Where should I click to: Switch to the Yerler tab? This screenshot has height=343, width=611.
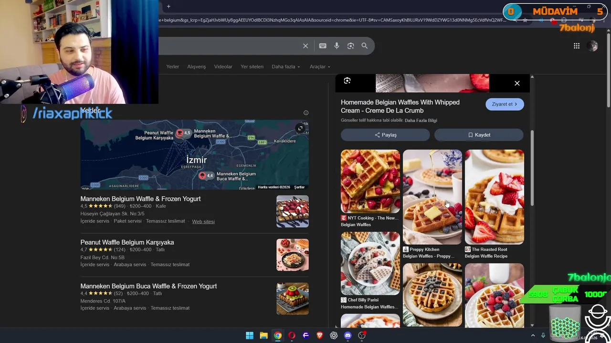coord(173,67)
